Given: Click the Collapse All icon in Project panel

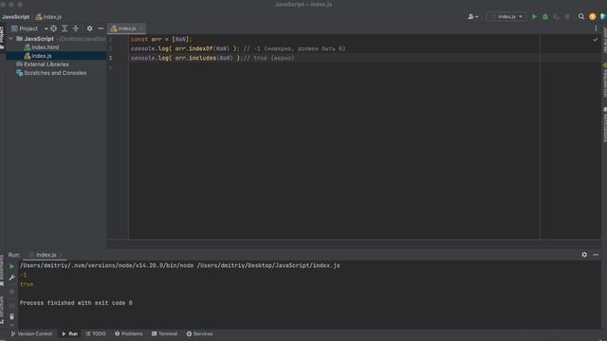Looking at the screenshot, I should [76, 28].
